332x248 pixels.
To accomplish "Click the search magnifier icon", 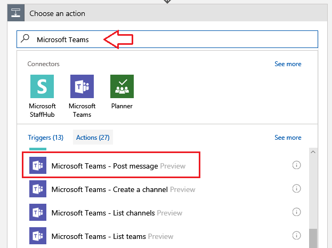I will (25, 38).
